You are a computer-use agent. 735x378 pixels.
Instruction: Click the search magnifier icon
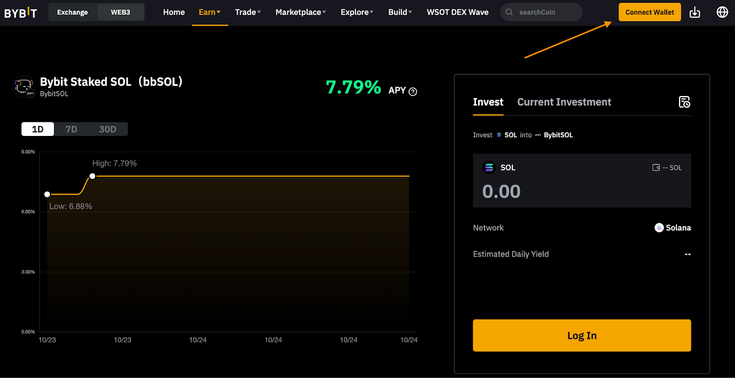509,12
